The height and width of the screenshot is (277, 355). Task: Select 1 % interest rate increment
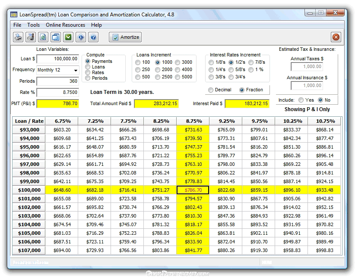251,69
